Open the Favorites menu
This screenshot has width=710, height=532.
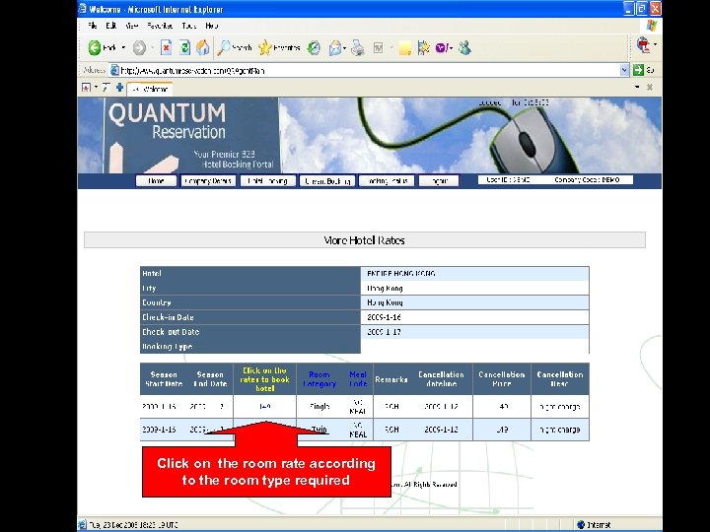coord(160,26)
